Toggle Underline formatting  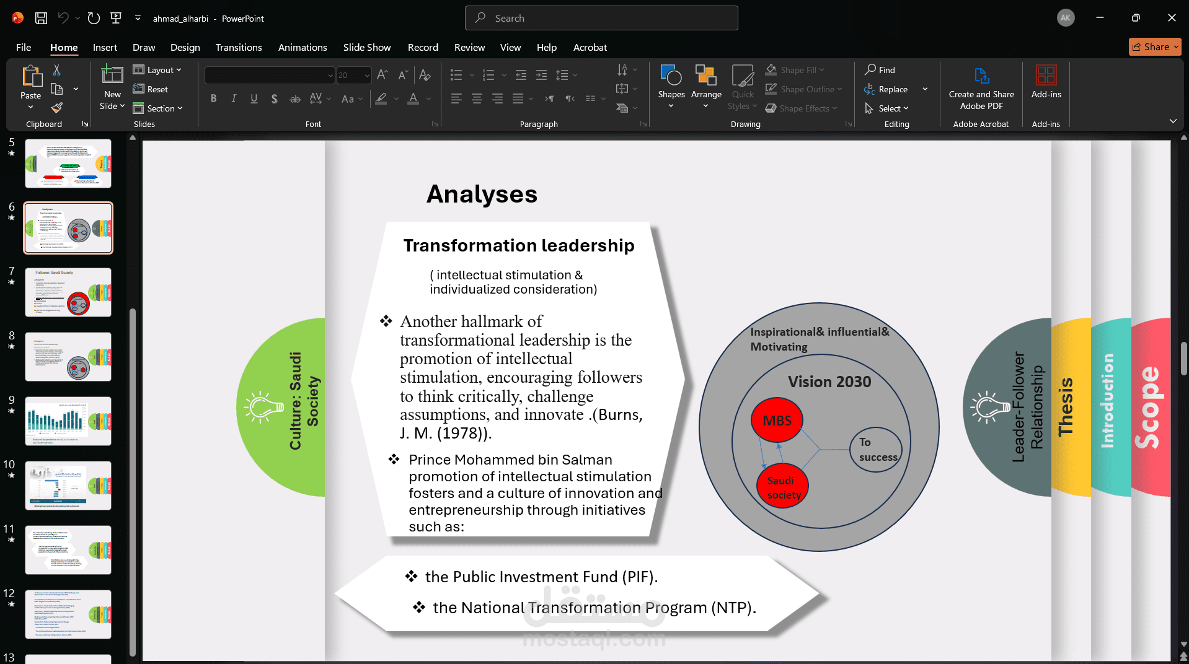tap(254, 98)
